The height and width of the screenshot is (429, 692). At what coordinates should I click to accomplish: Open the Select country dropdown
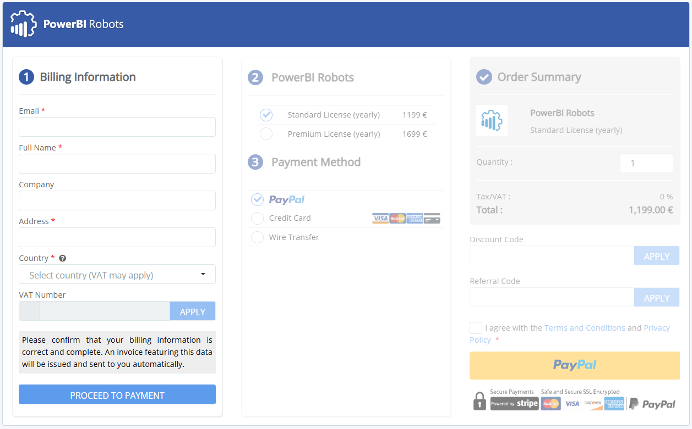tap(117, 275)
